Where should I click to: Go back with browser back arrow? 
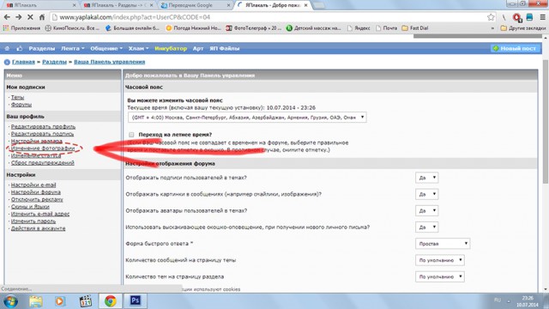click(x=7, y=17)
